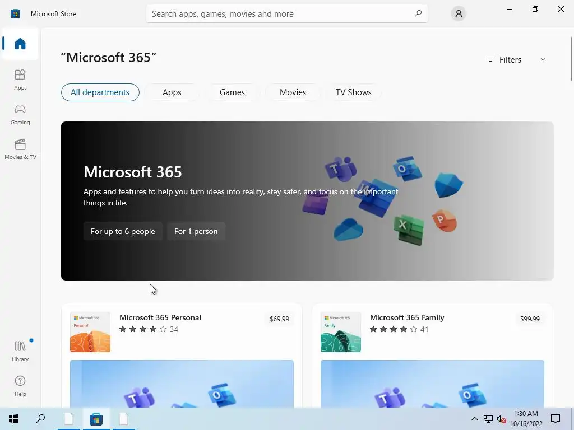The height and width of the screenshot is (430, 574).
Task: Click the Microsoft 365 Personal preview image
Action: pyautogui.click(x=182, y=384)
